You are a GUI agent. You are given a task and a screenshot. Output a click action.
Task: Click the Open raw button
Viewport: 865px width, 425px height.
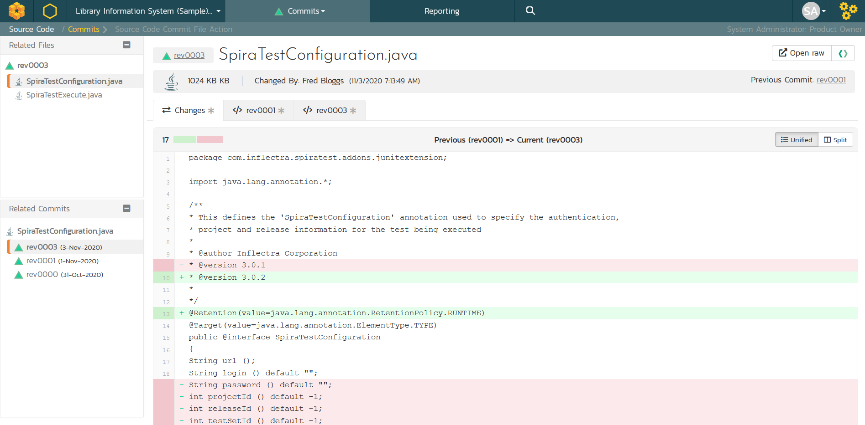[802, 53]
